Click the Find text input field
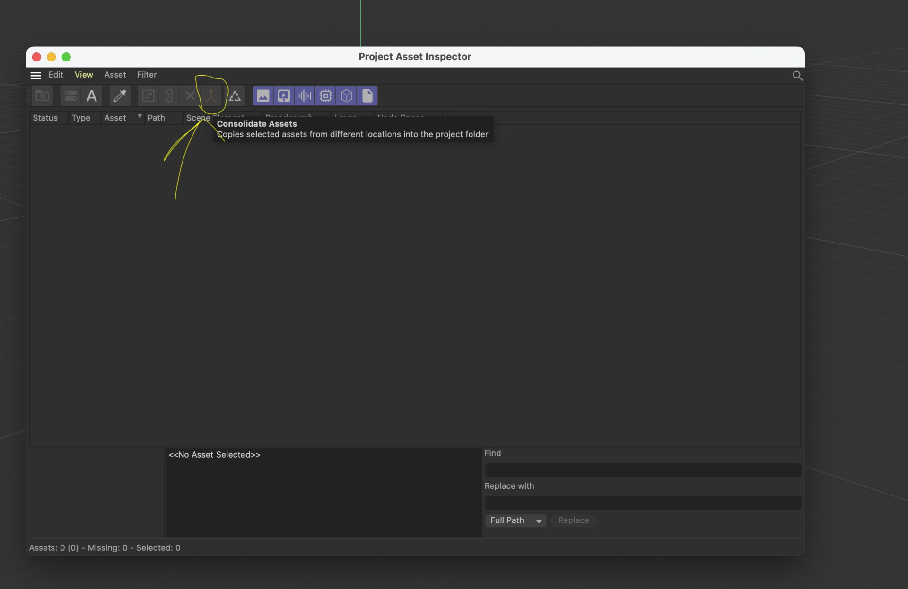The width and height of the screenshot is (908, 589). click(x=642, y=470)
